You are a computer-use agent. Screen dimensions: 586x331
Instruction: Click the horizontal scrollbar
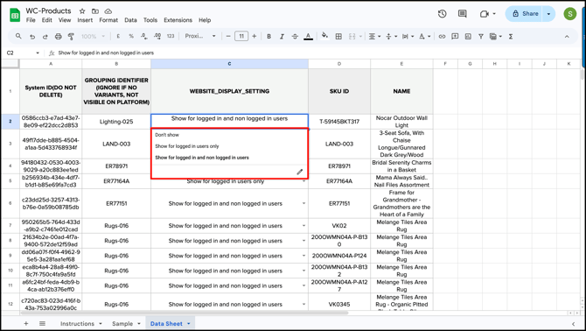click(x=185, y=313)
